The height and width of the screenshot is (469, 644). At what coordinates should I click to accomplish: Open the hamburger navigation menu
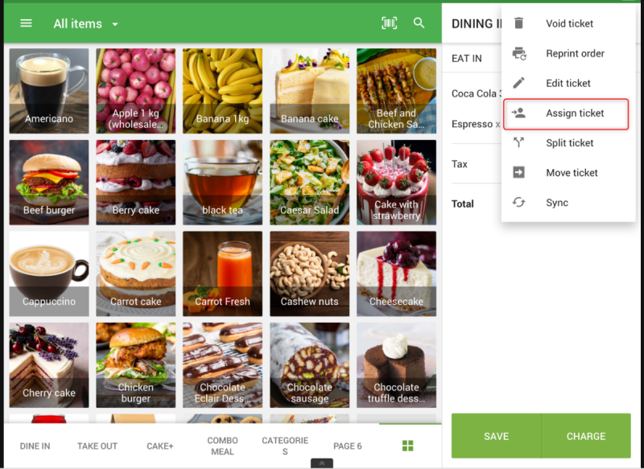tap(26, 23)
